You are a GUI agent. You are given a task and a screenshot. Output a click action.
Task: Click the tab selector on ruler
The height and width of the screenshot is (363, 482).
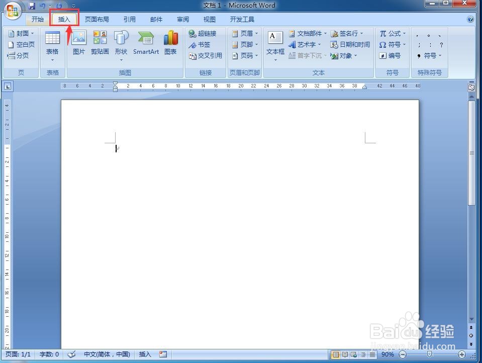pos(8,86)
